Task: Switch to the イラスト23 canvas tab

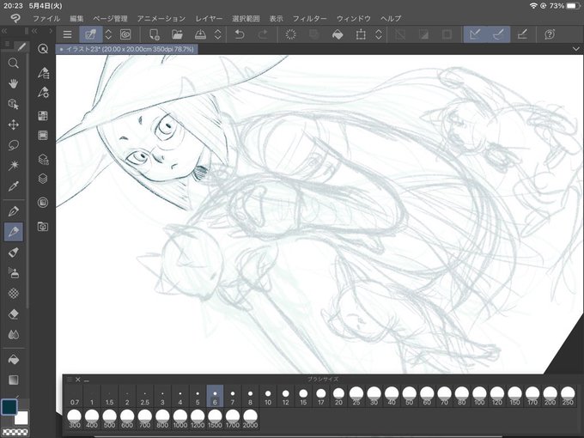Action: (x=126, y=49)
